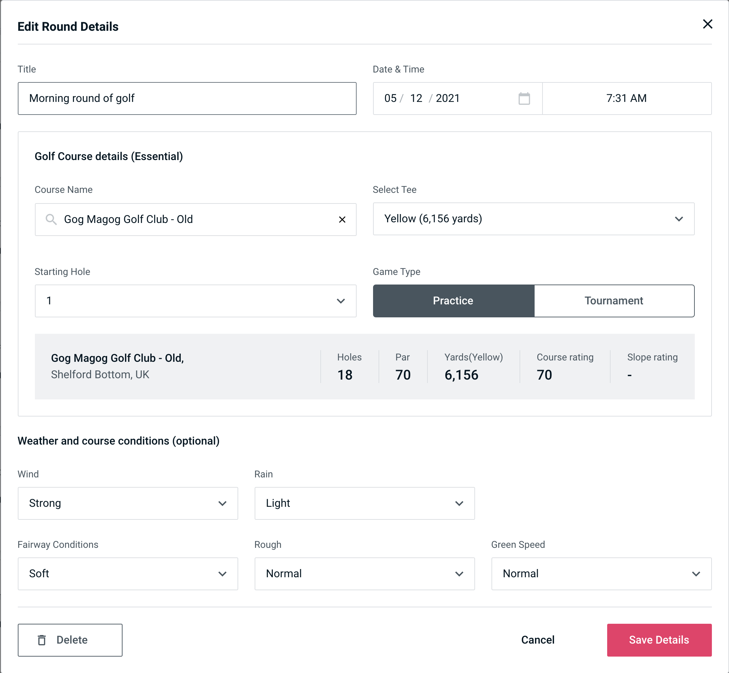Screen dimensions: 729x673
Task: Click the calendar icon for date picker
Action: pyautogui.click(x=524, y=98)
